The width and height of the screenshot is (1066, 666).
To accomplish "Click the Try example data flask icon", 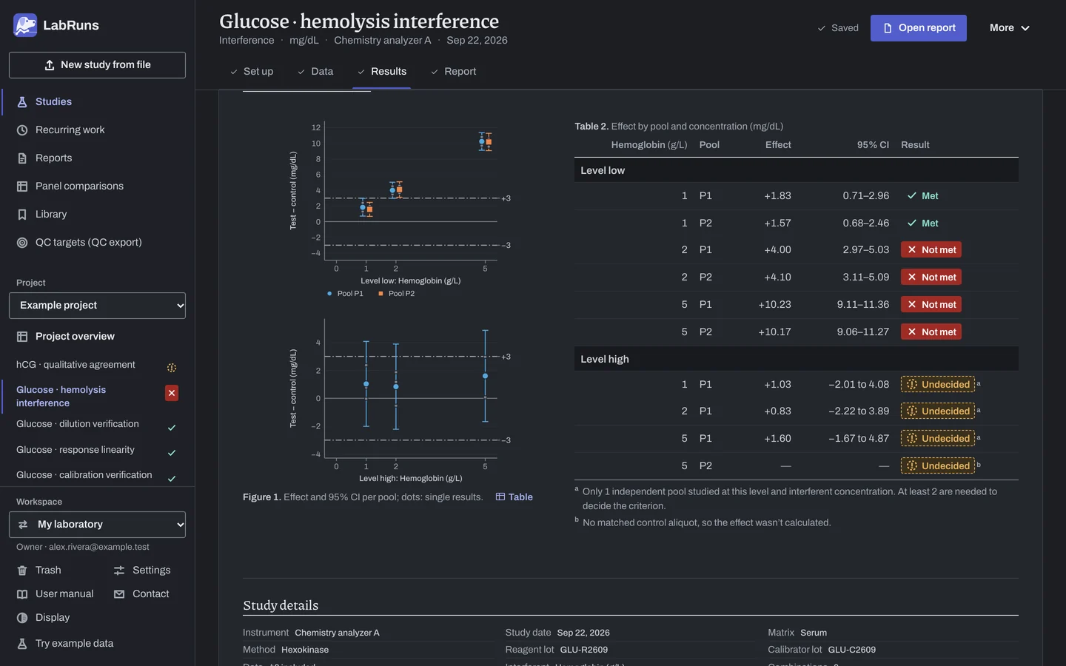I will coord(22,644).
